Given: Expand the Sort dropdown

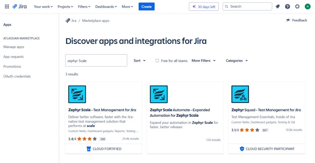Looking at the screenshot, I should point(140,61).
